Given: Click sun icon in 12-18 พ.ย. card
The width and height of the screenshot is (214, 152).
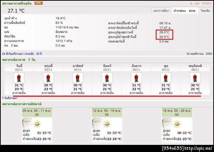Looking at the screenshot, I should point(107,124).
